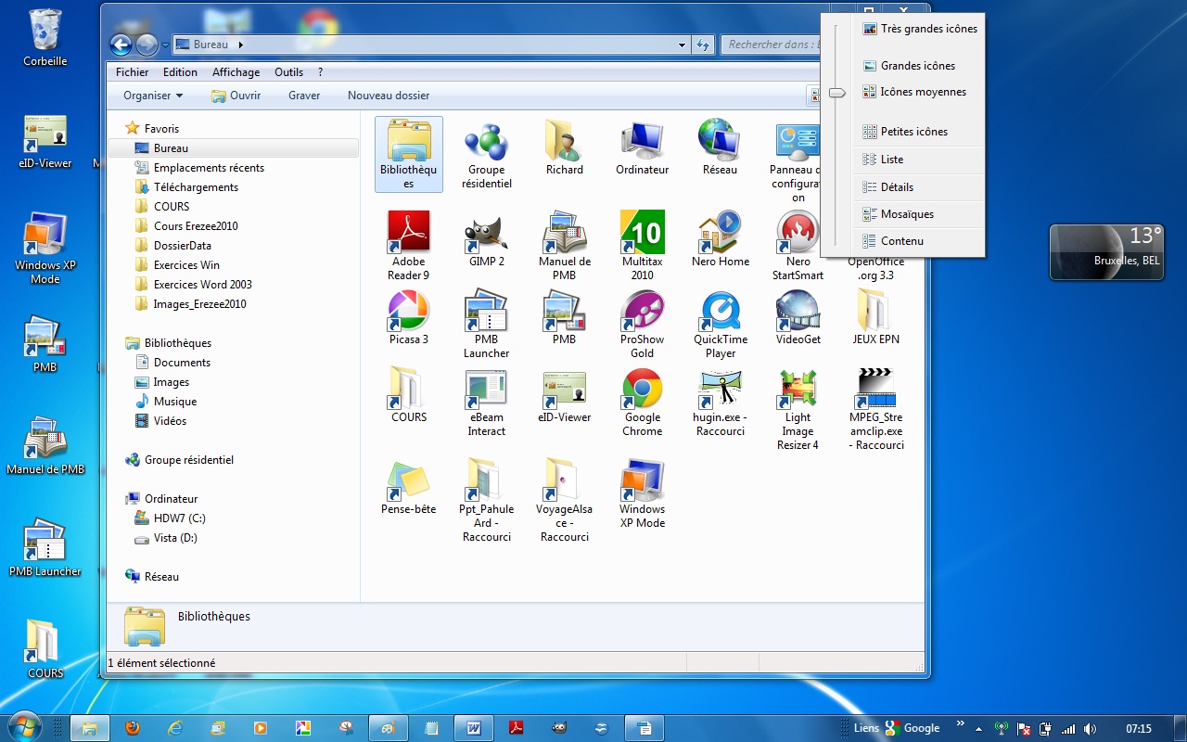This screenshot has height=742, width=1187.
Task: Click the Ouvrir toolbar button
Action: coord(236,96)
